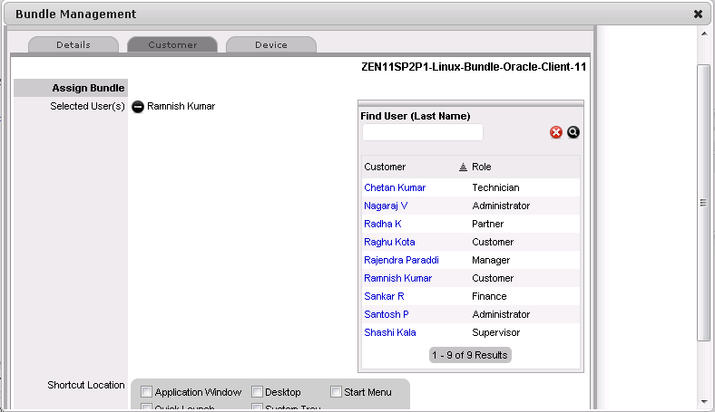Enable the Application Window shortcut checkbox

[147, 392]
